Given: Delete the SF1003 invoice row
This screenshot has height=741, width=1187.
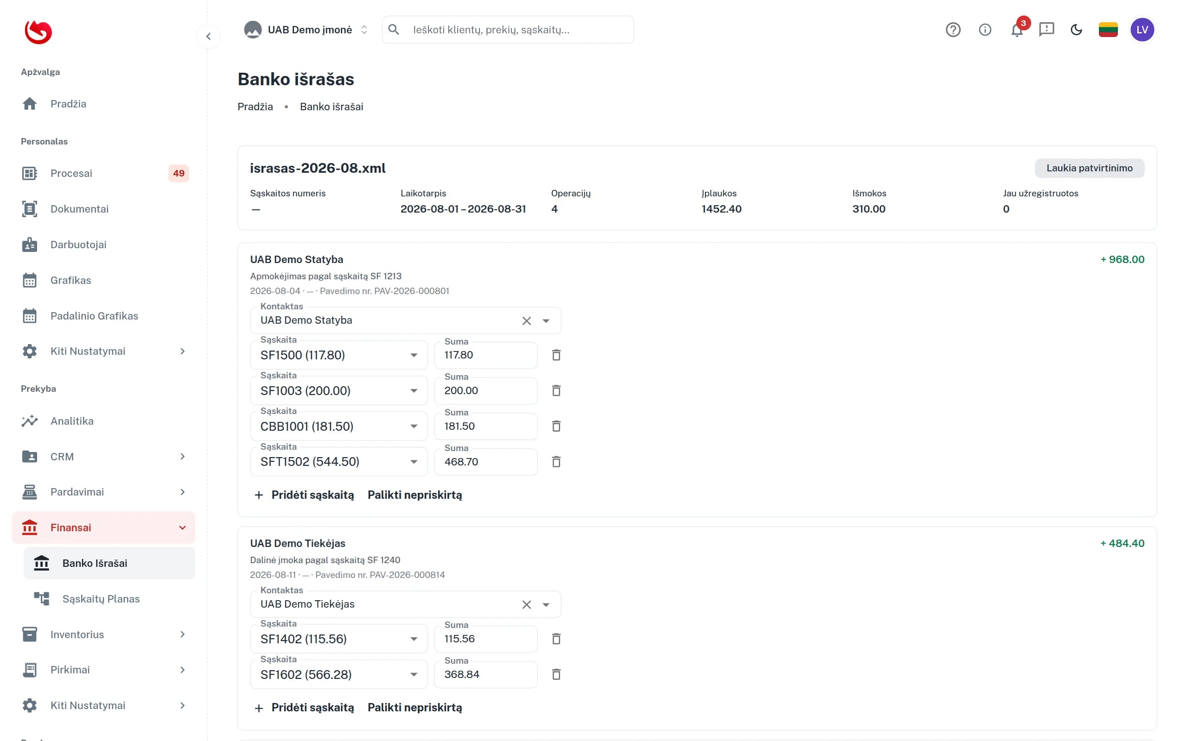Looking at the screenshot, I should tap(556, 390).
